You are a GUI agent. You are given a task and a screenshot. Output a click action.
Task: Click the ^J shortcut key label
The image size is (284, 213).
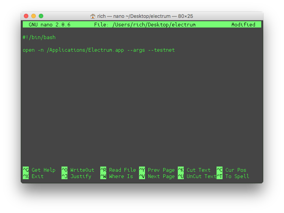[64, 176]
